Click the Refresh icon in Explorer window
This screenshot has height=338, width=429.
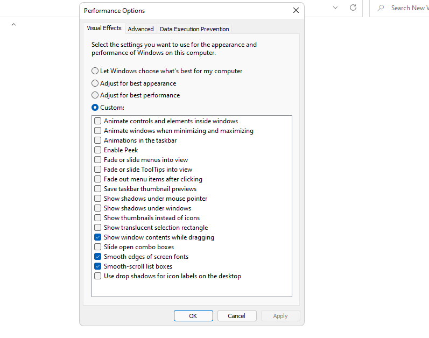click(353, 8)
